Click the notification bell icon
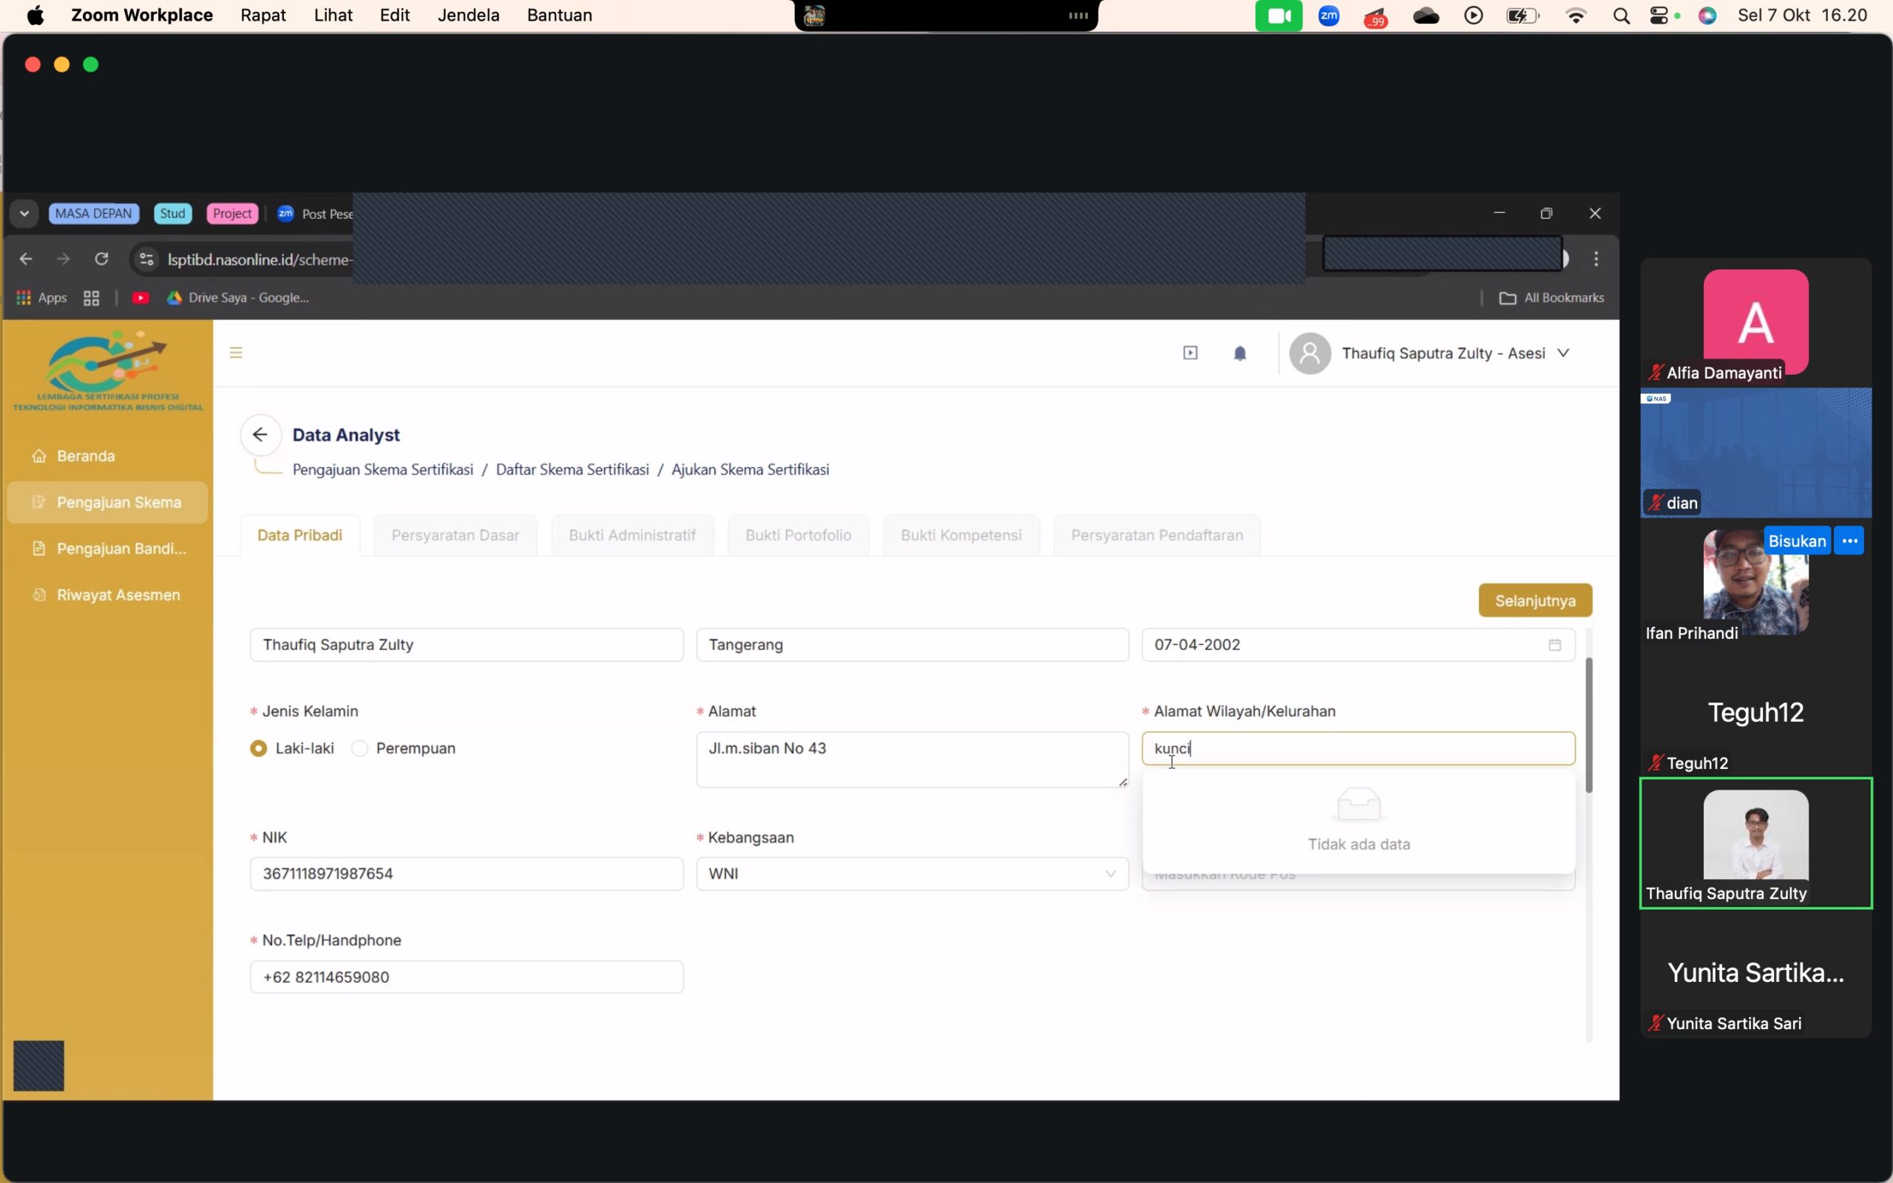 point(1240,353)
